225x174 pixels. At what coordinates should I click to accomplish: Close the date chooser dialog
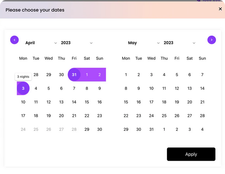[220, 9]
